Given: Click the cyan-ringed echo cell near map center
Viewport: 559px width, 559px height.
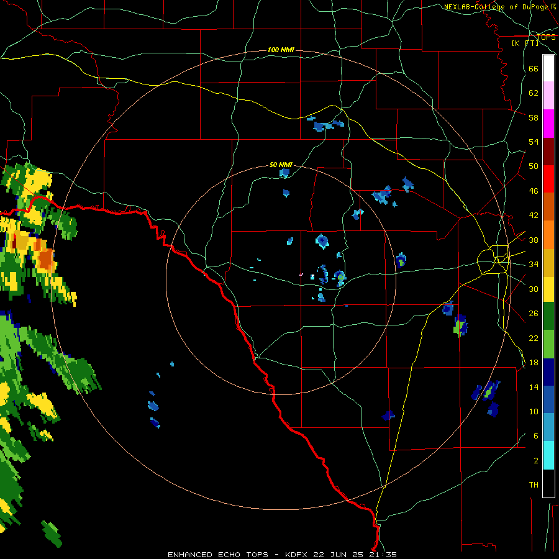Looking at the screenshot, I should coord(322,242).
